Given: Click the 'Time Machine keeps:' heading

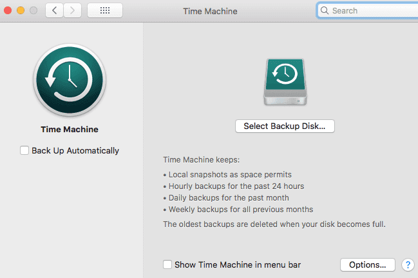Looking at the screenshot, I should pos(201,160).
